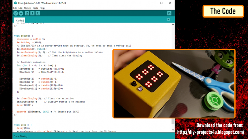
Task: Maximize the Arduino window
Action: pos(161,3)
